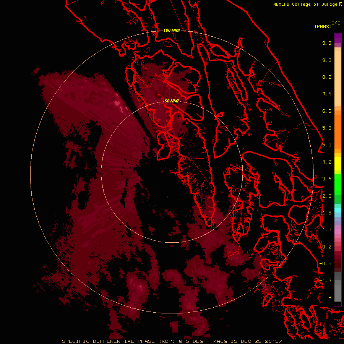The image size is (344, 344).
Task: Click the 5.0 scale value
Action: [327, 145]
